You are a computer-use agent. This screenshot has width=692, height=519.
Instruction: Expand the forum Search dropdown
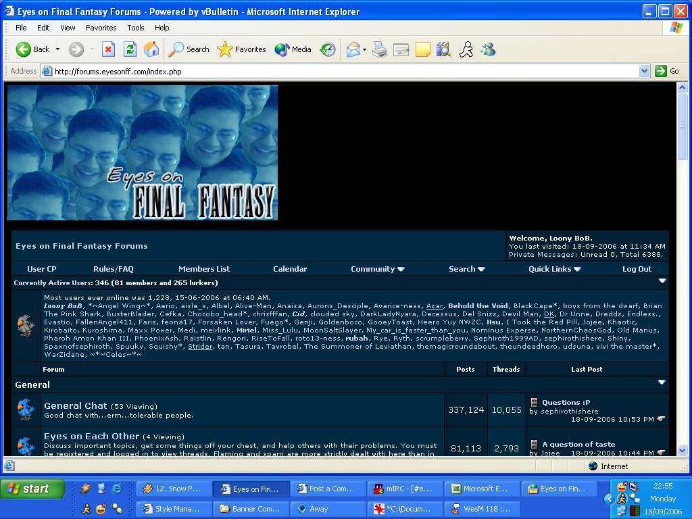466,269
